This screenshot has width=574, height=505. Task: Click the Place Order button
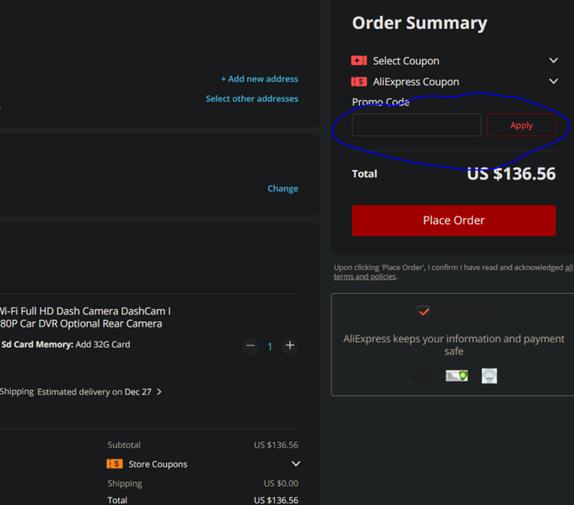click(x=453, y=221)
